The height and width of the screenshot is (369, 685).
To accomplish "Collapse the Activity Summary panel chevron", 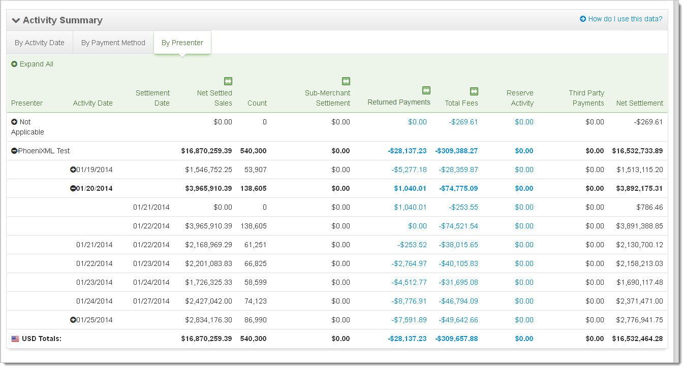I will click(x=16, y=20).
